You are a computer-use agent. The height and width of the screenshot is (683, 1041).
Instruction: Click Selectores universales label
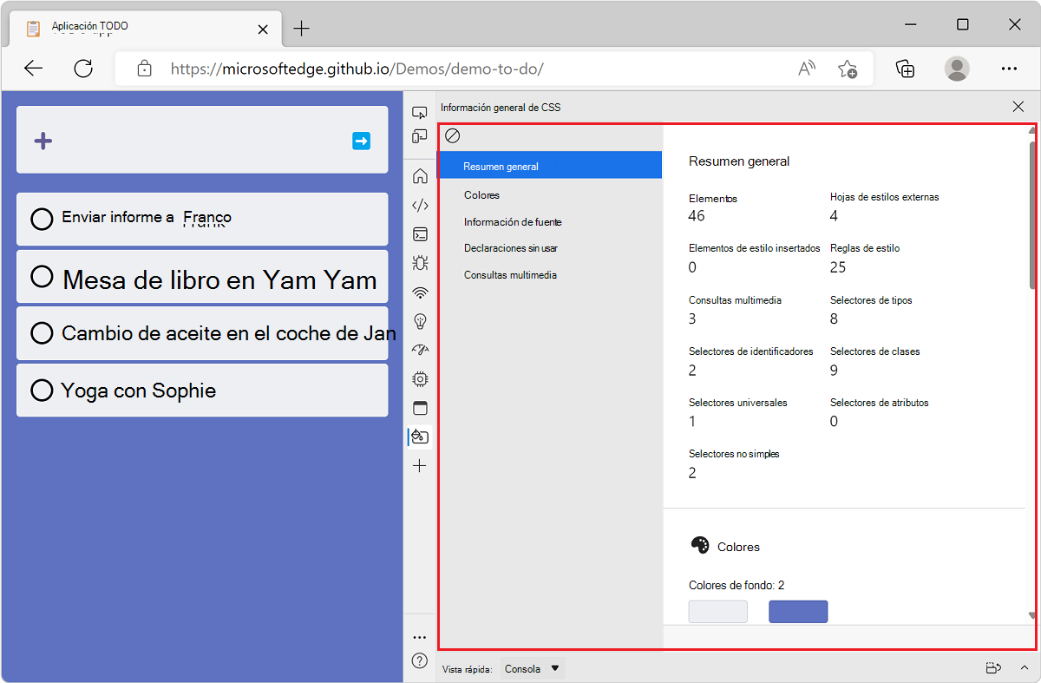pyautogui.click(x=738, y=403)
